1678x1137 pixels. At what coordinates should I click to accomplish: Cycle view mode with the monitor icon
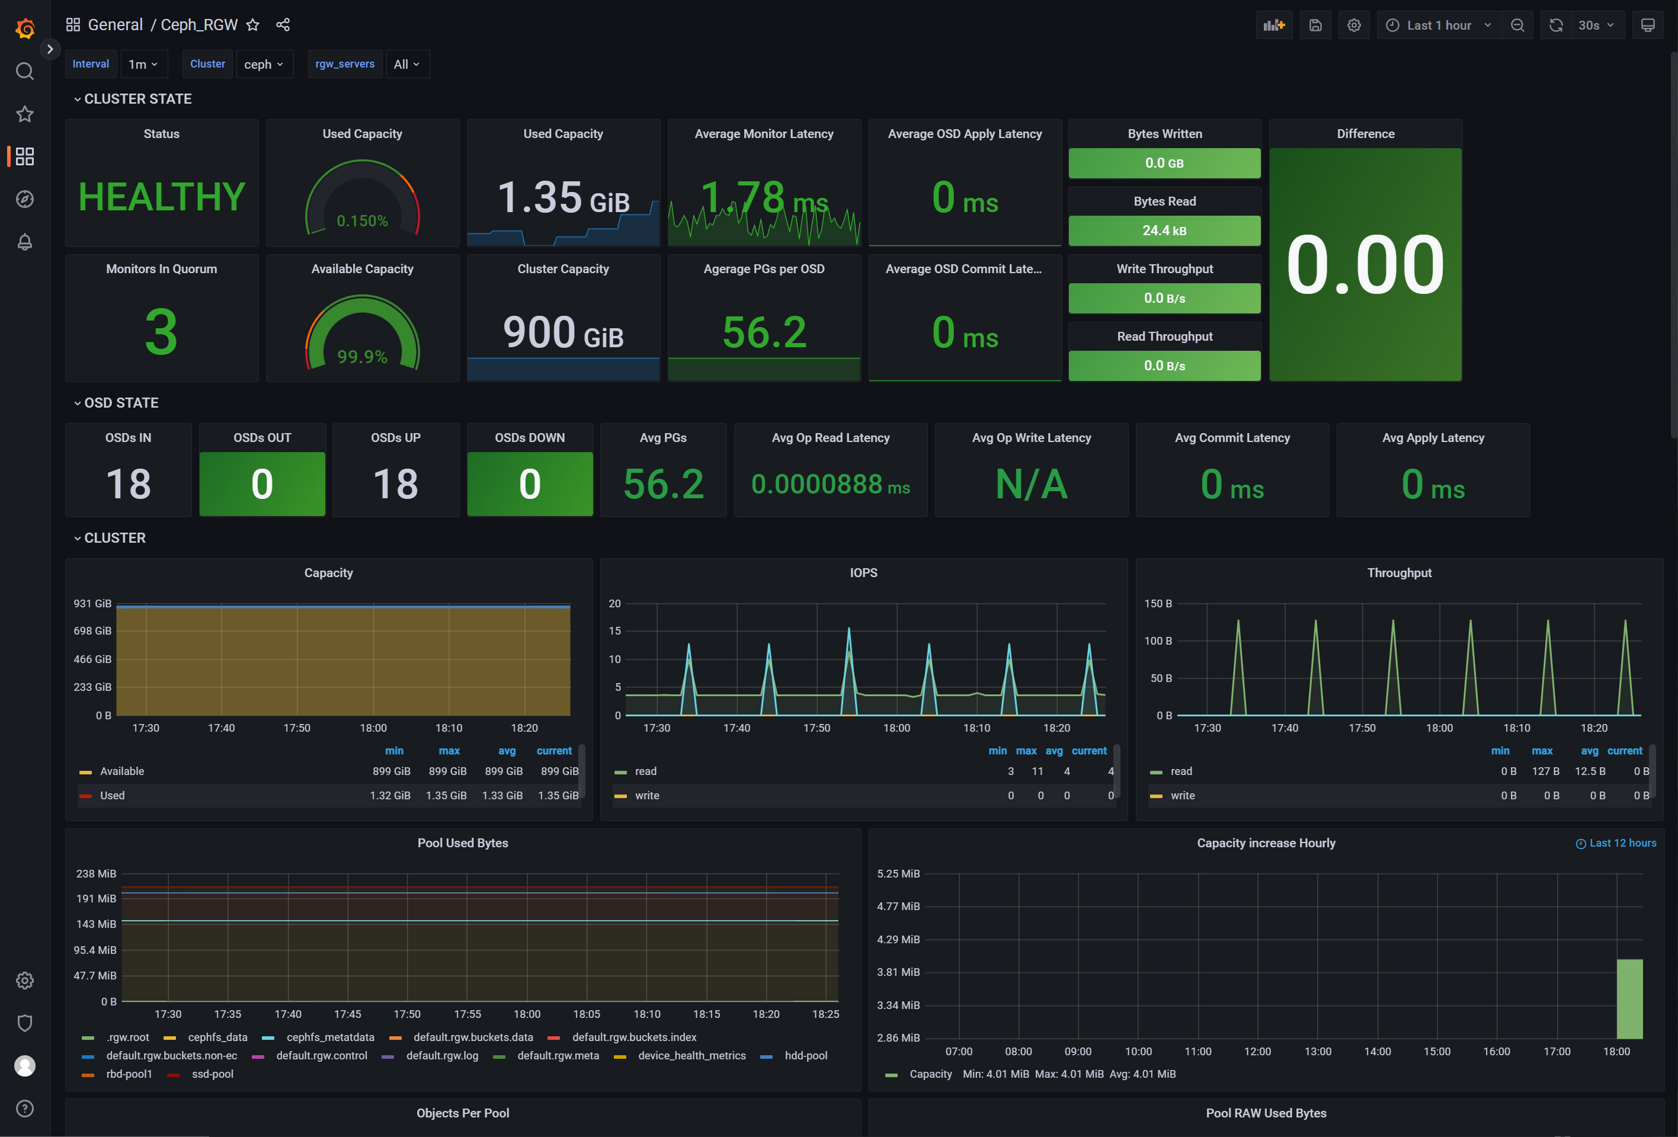click(x=1648, y=25)
